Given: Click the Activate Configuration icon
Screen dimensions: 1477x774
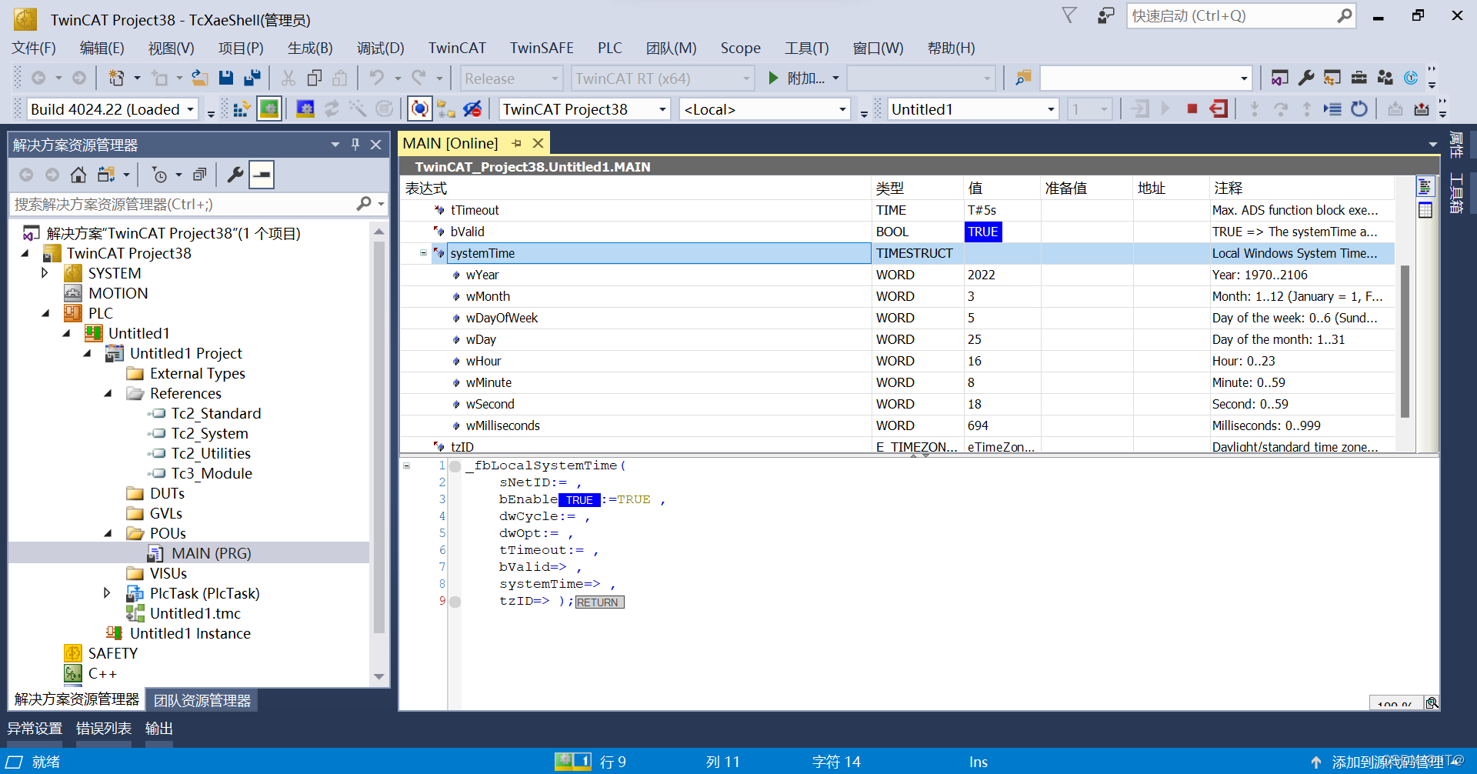Looking at the screenshot, I should (x=242, y=109).
